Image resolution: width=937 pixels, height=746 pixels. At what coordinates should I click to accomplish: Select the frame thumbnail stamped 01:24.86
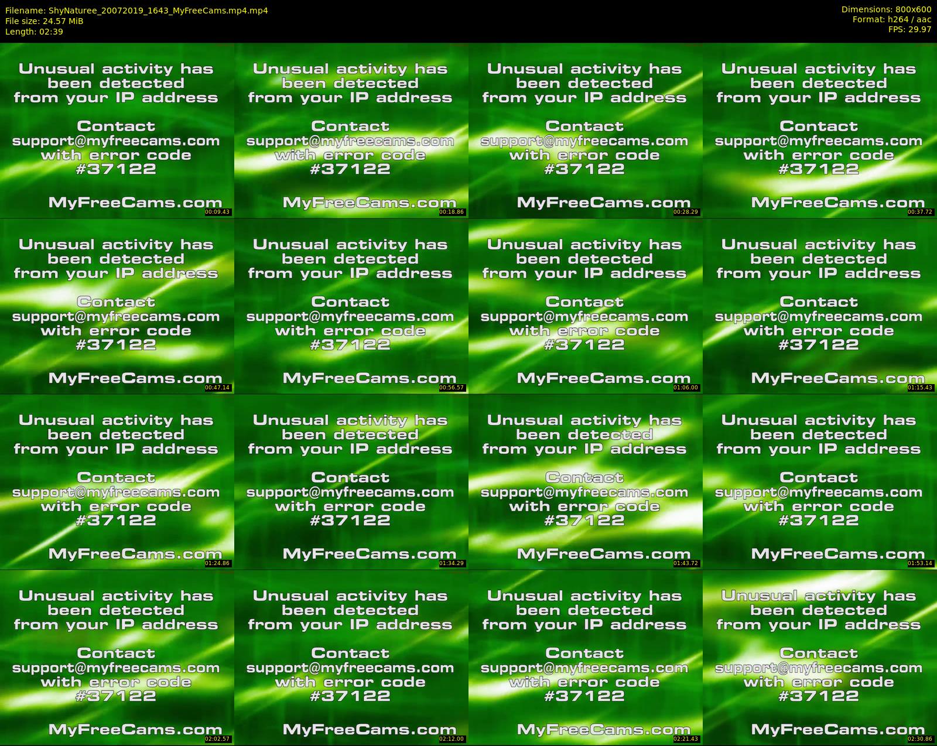(x=117, y=481)
